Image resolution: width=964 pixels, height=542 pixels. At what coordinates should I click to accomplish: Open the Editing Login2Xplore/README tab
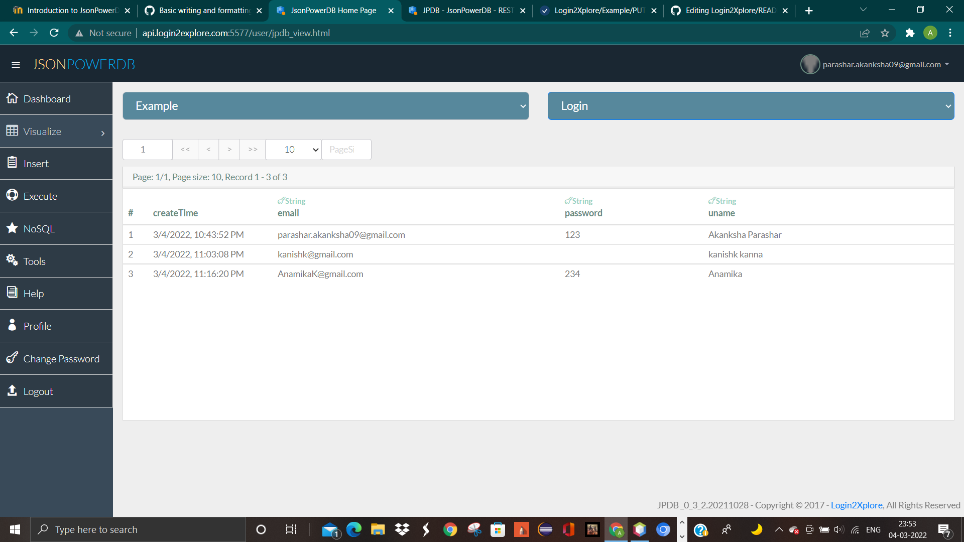coord(727,10)
